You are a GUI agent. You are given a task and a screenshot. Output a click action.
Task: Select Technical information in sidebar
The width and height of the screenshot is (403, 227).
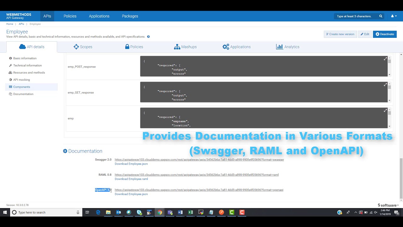(x=27, y=65)
